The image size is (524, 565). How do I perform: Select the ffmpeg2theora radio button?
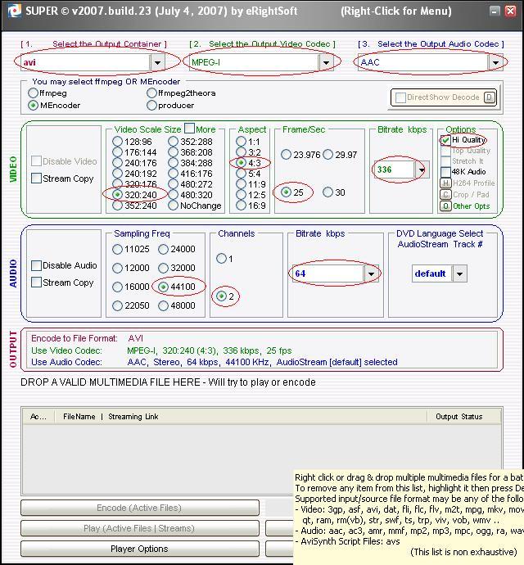(x=151, y=93)
